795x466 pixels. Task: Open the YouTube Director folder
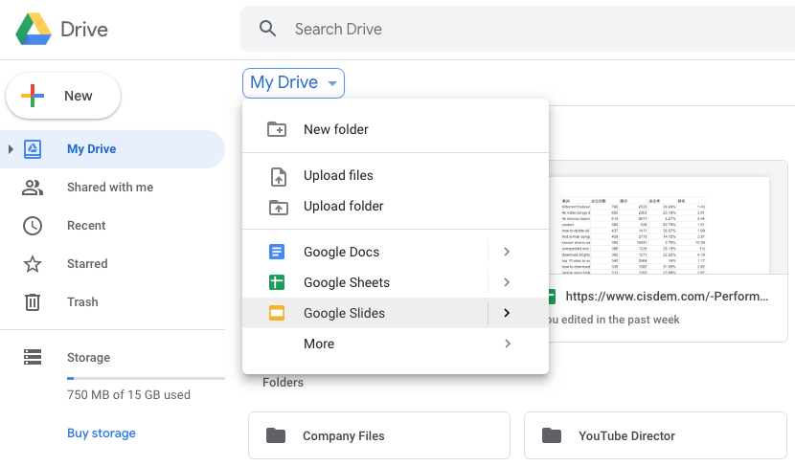pyautogui.click(x=655, y=435)
